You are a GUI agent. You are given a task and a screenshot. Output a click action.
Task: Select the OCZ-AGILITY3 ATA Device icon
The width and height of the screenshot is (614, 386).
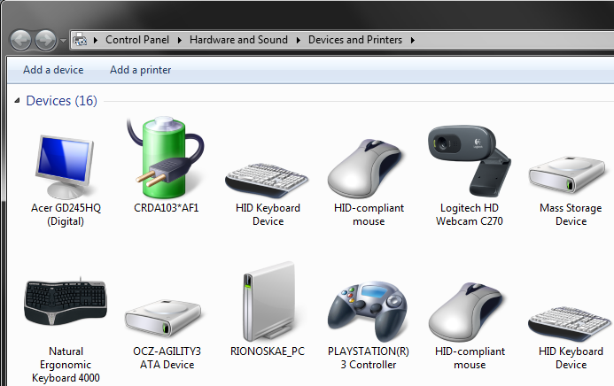click(x=163, y=318)
